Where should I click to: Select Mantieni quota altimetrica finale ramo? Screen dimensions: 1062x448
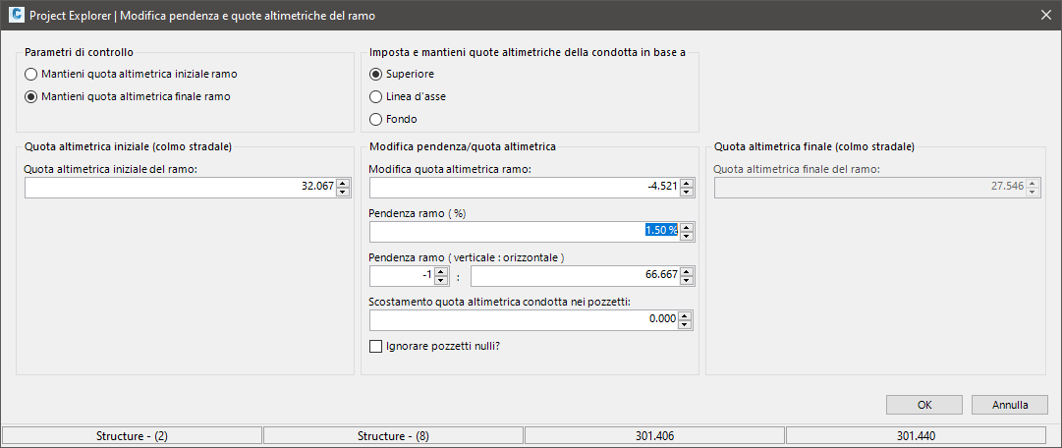click(x=32, y=96)
